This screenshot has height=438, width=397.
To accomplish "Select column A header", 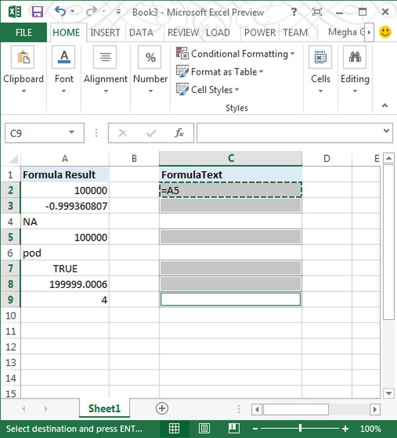I will pos(65,159).
